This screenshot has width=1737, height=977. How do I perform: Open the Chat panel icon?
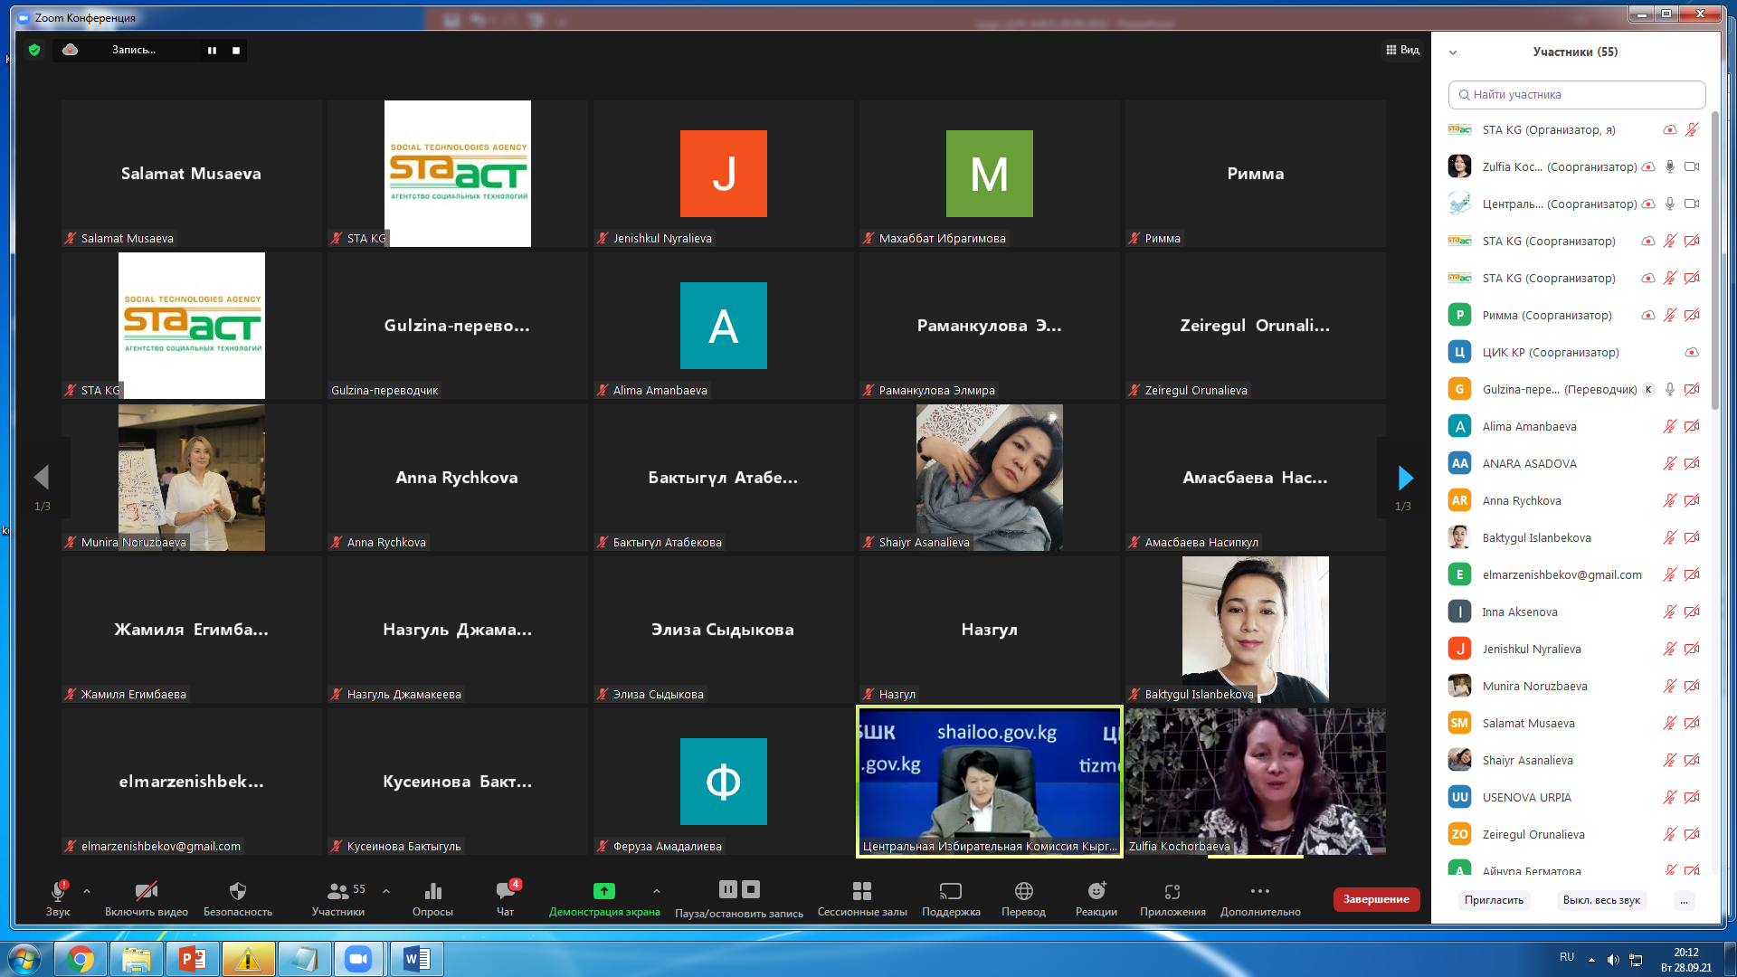[x=505, y=892]
